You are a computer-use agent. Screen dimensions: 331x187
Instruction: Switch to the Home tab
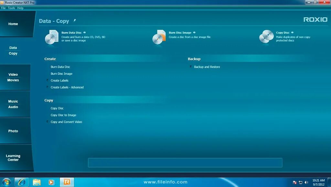click(x=13, y=24)
